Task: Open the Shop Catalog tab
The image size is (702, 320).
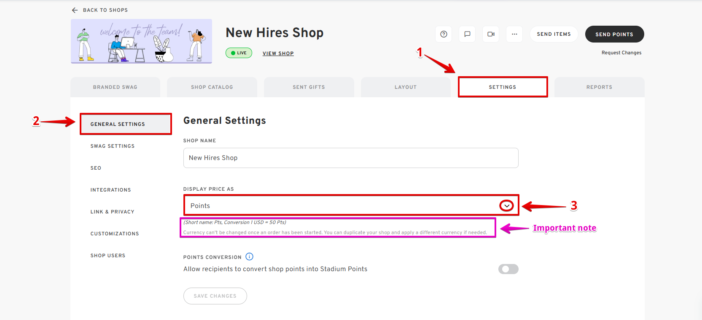Action: pos(212,87)
